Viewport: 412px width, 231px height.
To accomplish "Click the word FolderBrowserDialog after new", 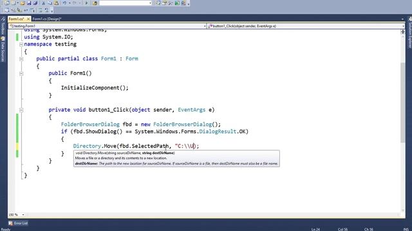I will tap(183, 124).
